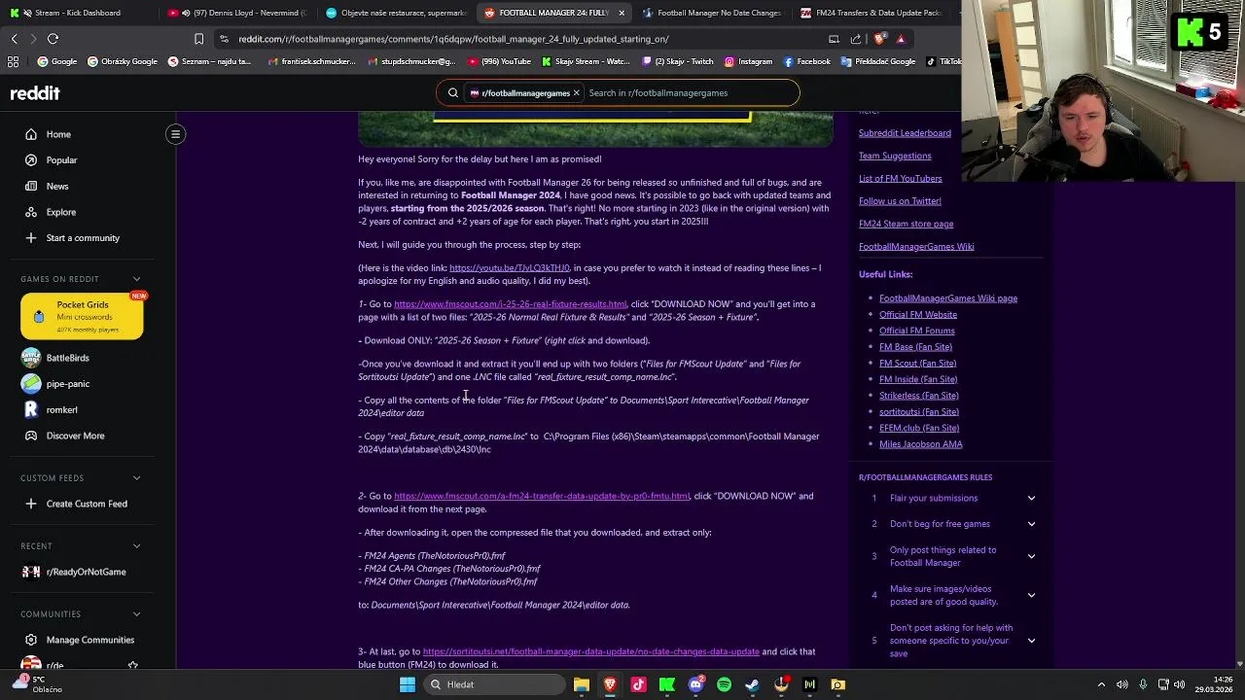The image size is (1245, 700).
Task: Click the search magnifier icon in reddit search
Action: pyautogui.click(x=452, y=93)
